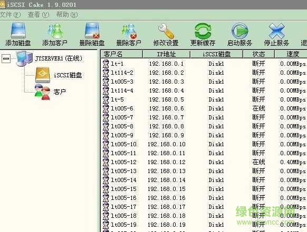Image resolution: width=307 pixels, height=232 pixels.
Task: Select the JYSERVER1 server computer icon
Action: [x=24, y=58]
